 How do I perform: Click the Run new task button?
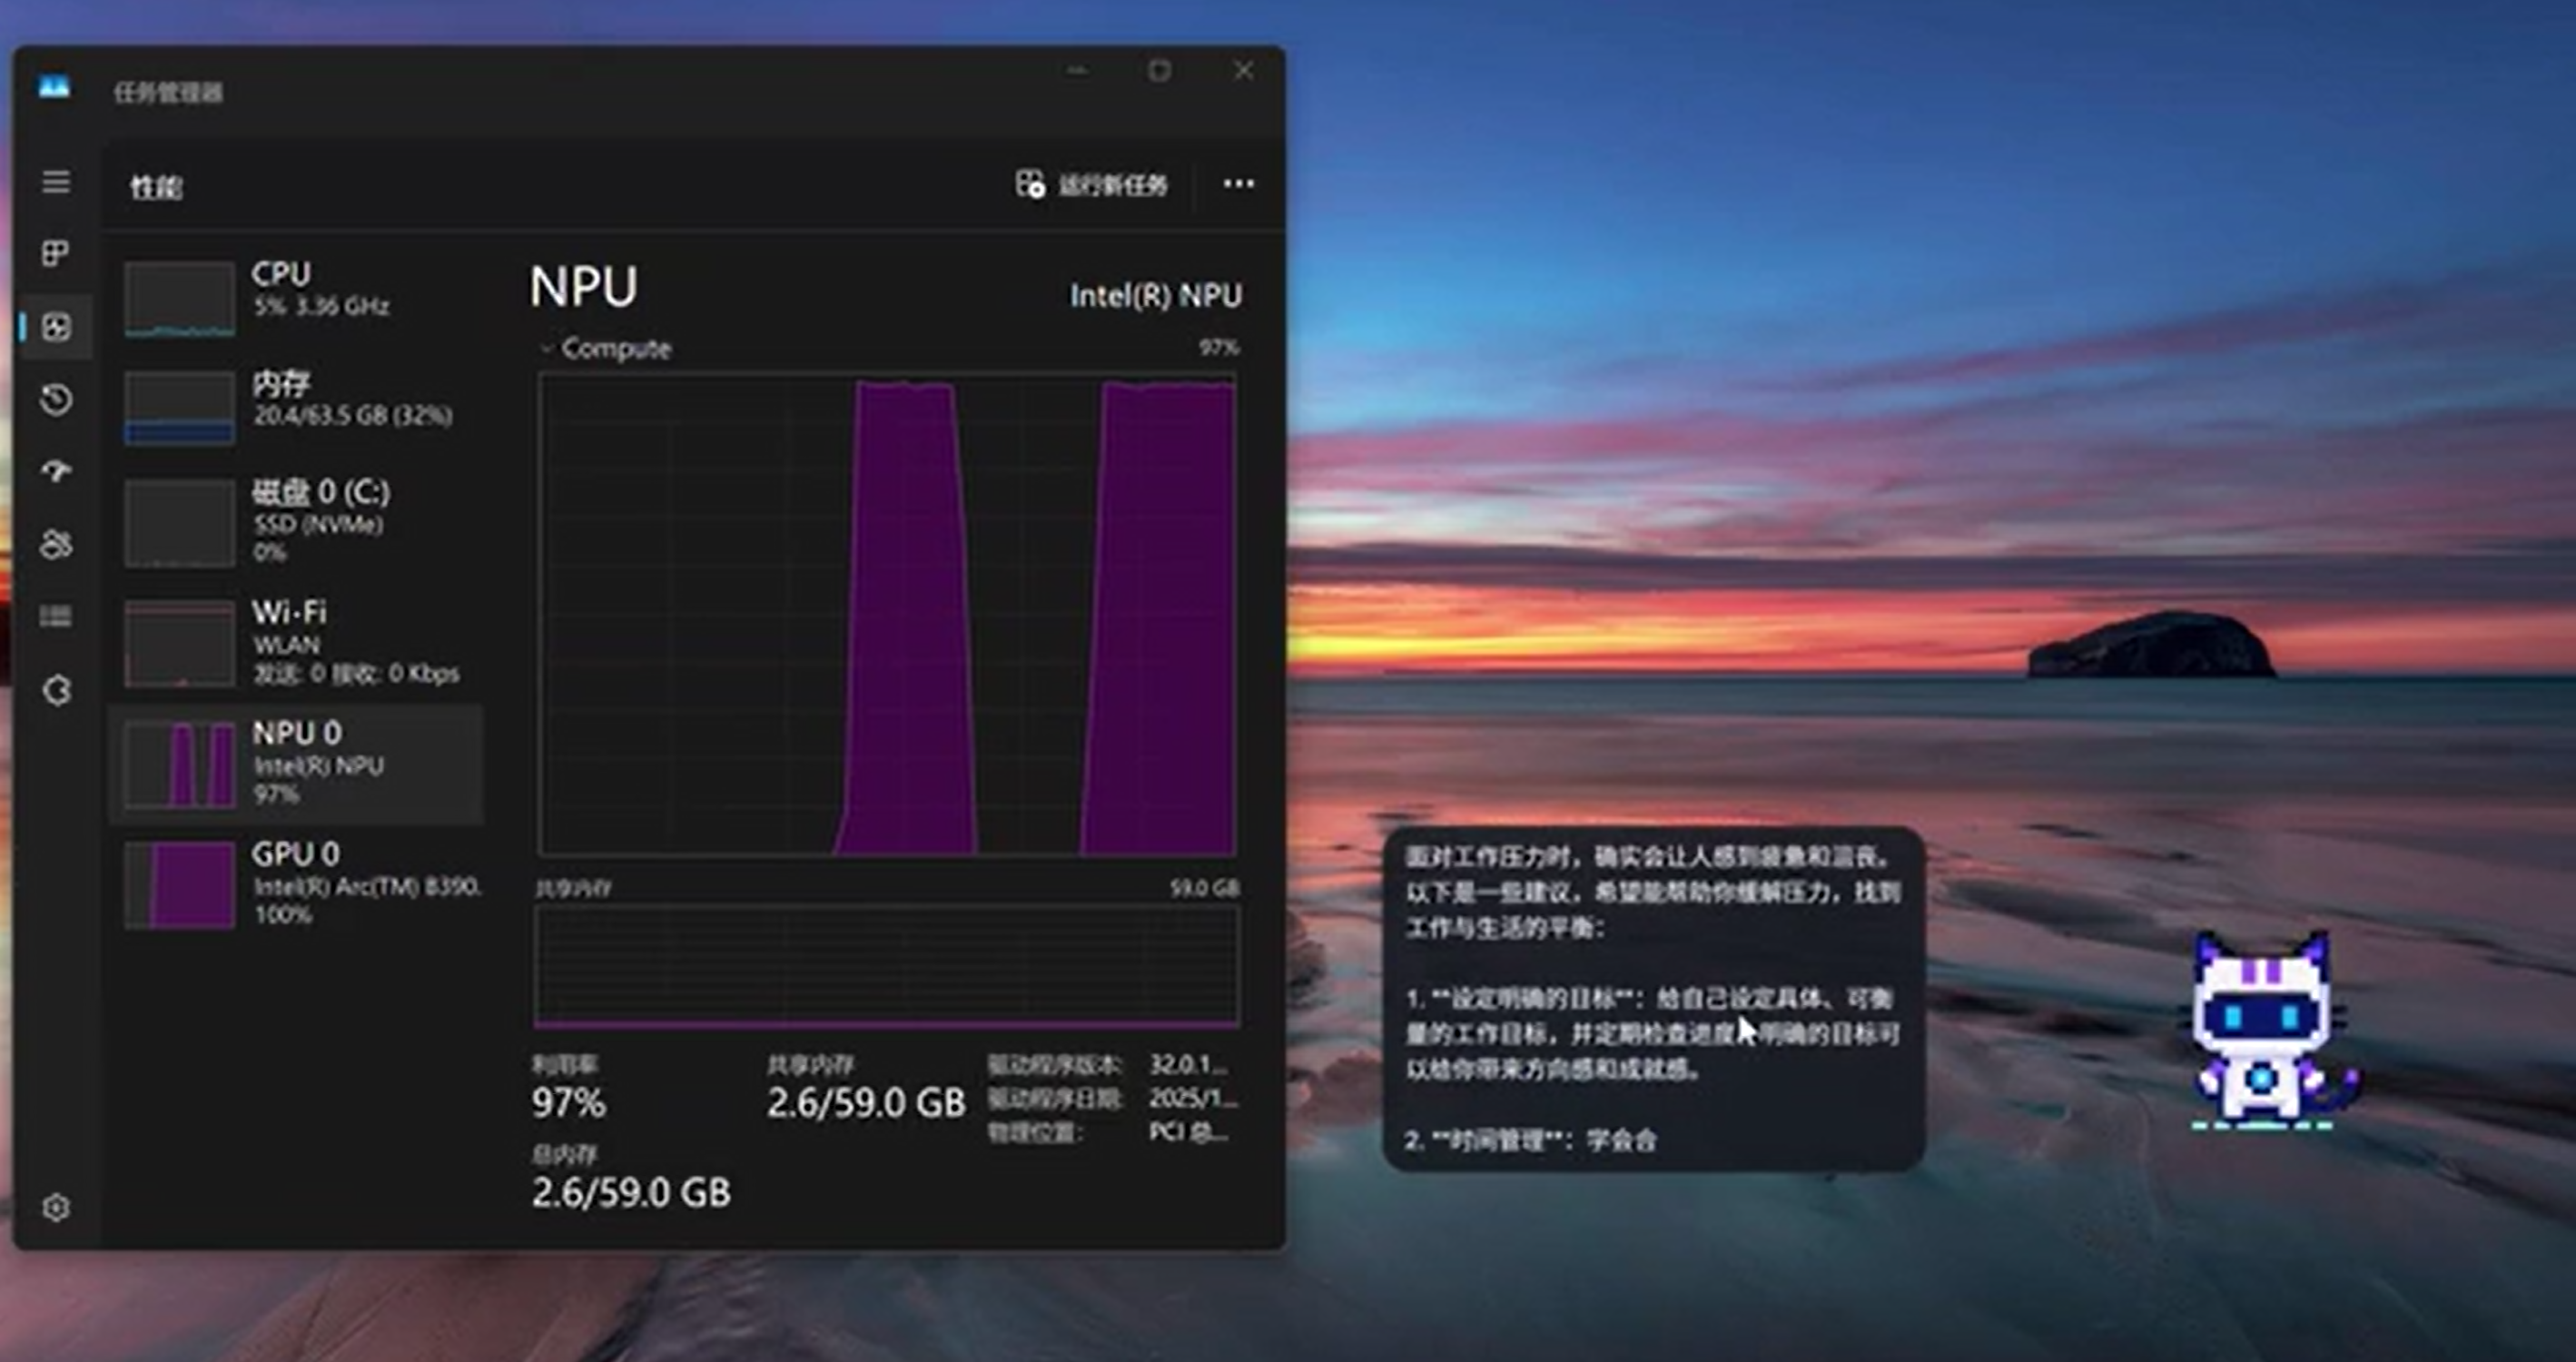point(1091,185)
